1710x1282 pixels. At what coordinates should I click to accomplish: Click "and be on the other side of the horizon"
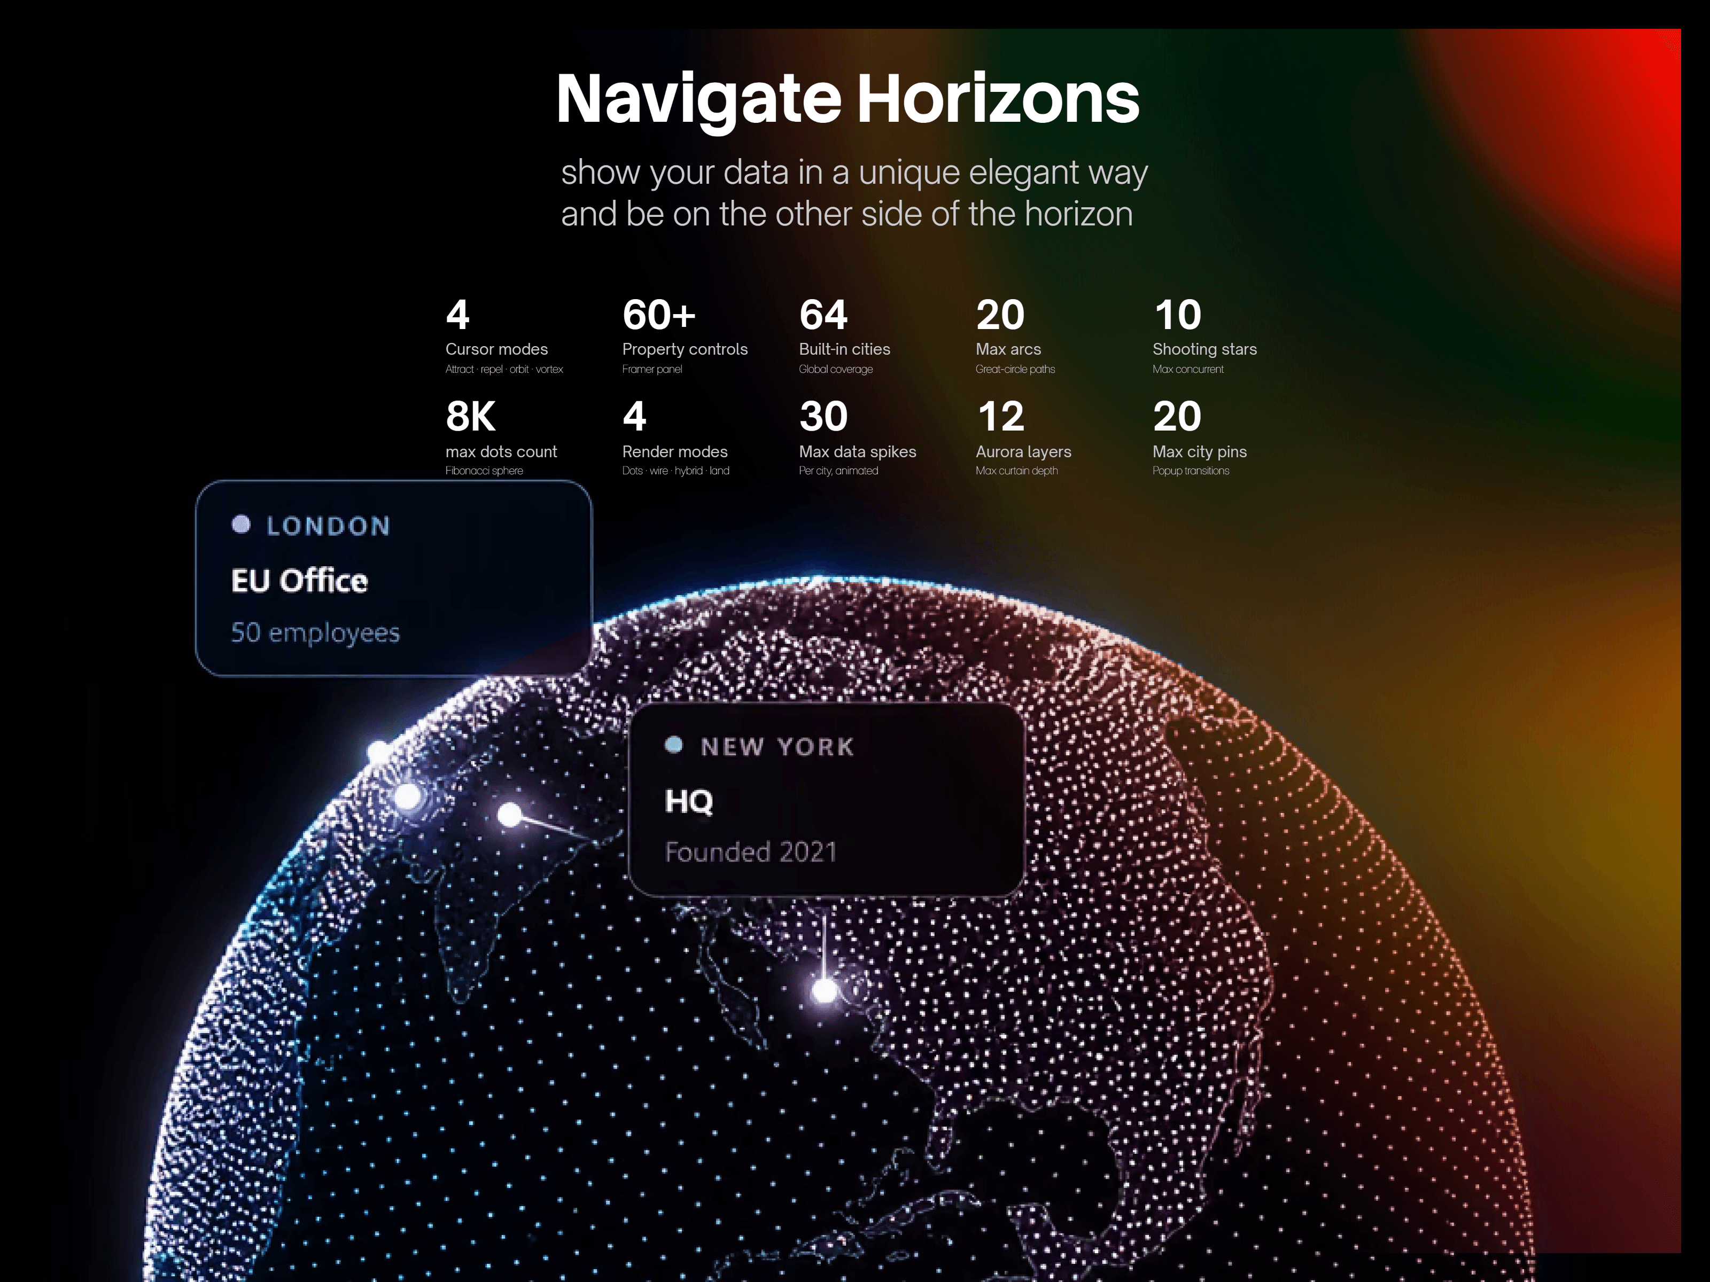click(x=846, y=214)
